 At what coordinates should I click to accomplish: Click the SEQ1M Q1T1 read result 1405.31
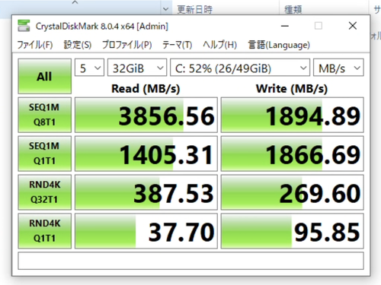146,154
